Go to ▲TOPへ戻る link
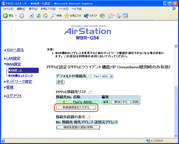 [x=14, y=50]
